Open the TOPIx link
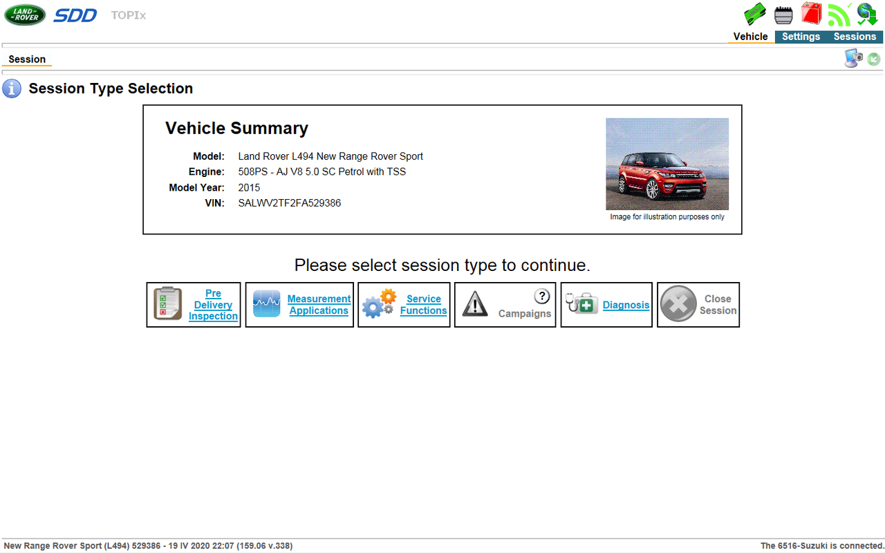The height and width of the screenshot is (553, 885). pyautogui.click(x=129, y=15)
